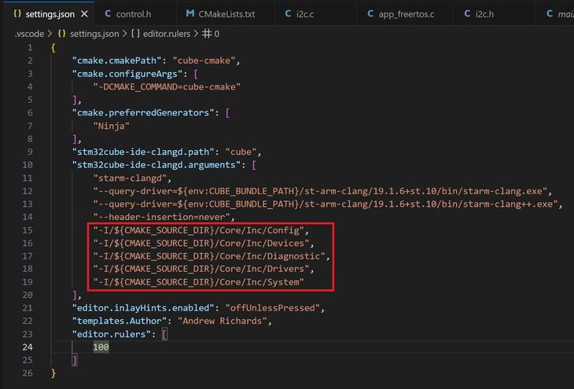Screen dimensions: 574x389
Task: Click the M icon on CMakeLists.txt tab
Action: tap(190, 13)
